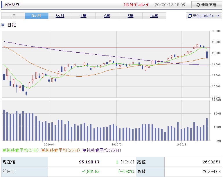Screen dimensions: 223x177
Task: Click the square icon beside 日足
Action: tap(3, 25)
